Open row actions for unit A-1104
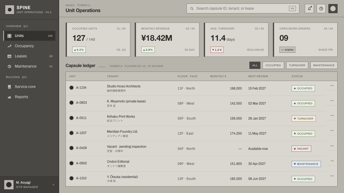Viewport: 344px width, 193px height. click(x=332, y=86)
